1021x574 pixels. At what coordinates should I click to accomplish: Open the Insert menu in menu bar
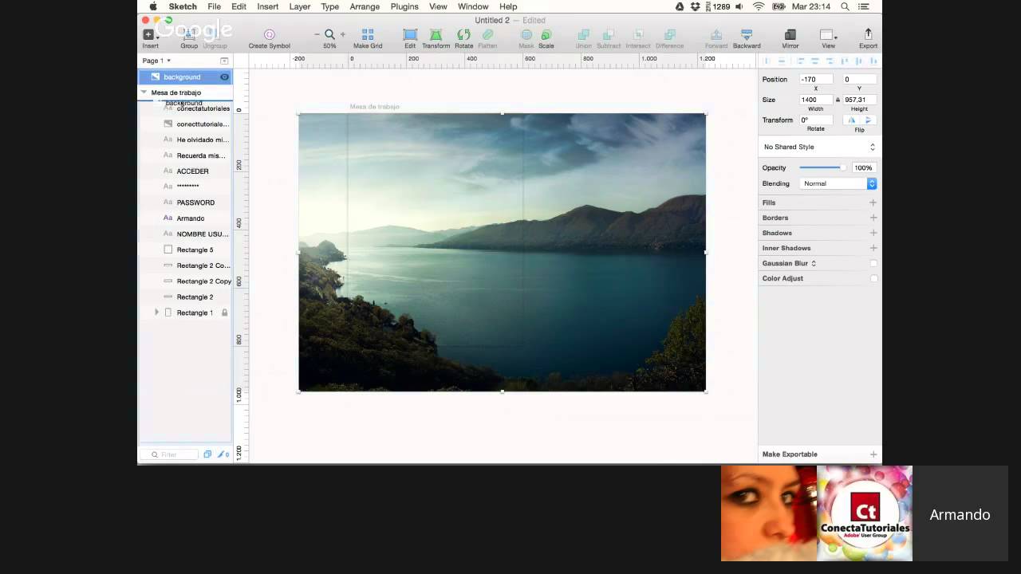[268, 6]
